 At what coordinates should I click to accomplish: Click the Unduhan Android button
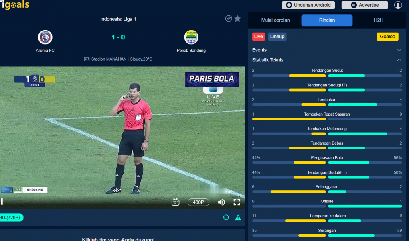click(x=308, y=5)
